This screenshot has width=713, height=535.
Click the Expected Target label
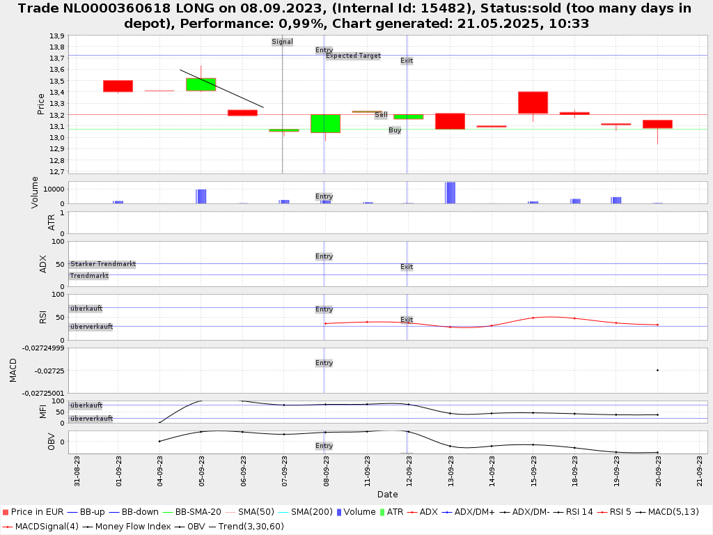(x=353, y=56)
